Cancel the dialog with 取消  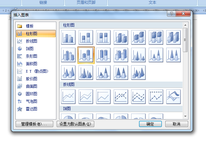tap(177, 124)
